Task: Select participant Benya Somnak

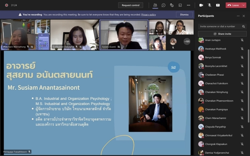Action: [222, 57]
